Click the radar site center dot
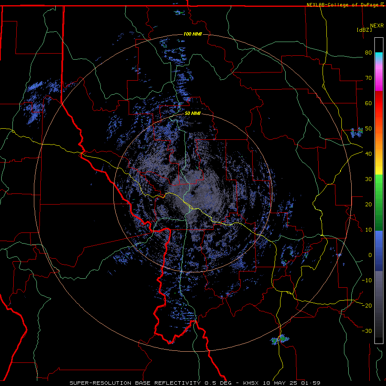The width and height of the screenshot is (386, 386). coord(193,193)
